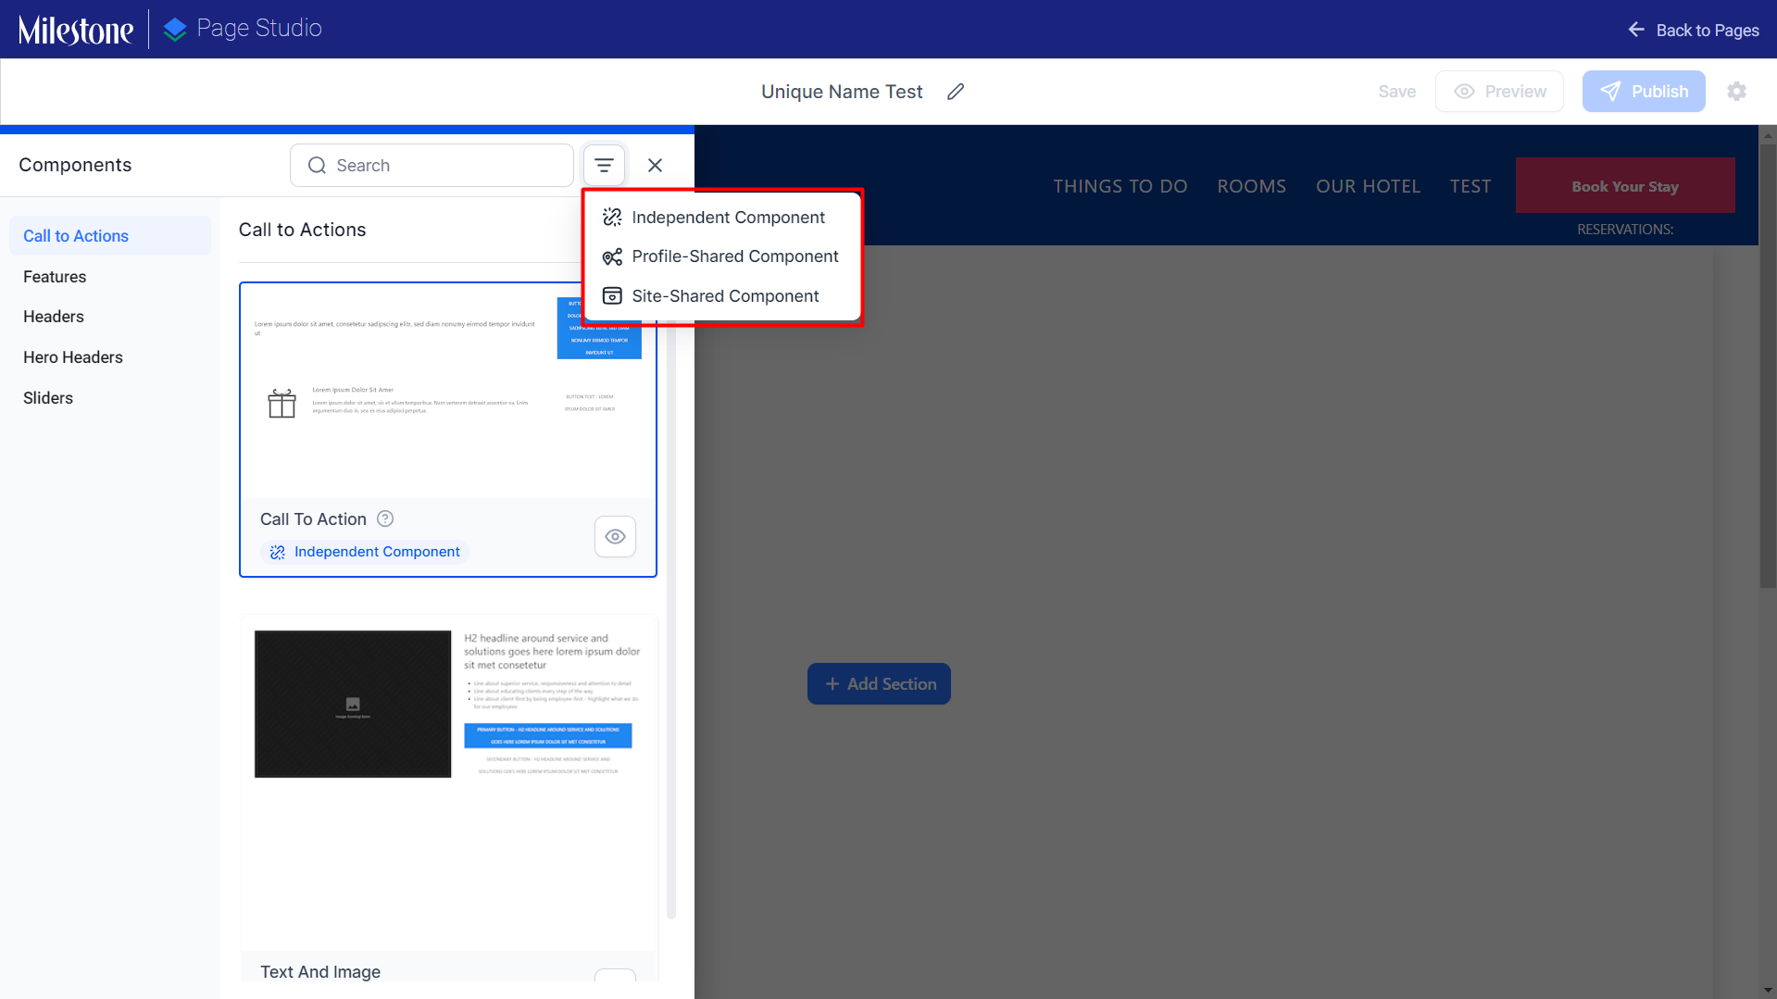Image resolution: width=1777 pixels, height=999 pixels.
Task: Open the component filter icon
Action: (x=604, y=166)
